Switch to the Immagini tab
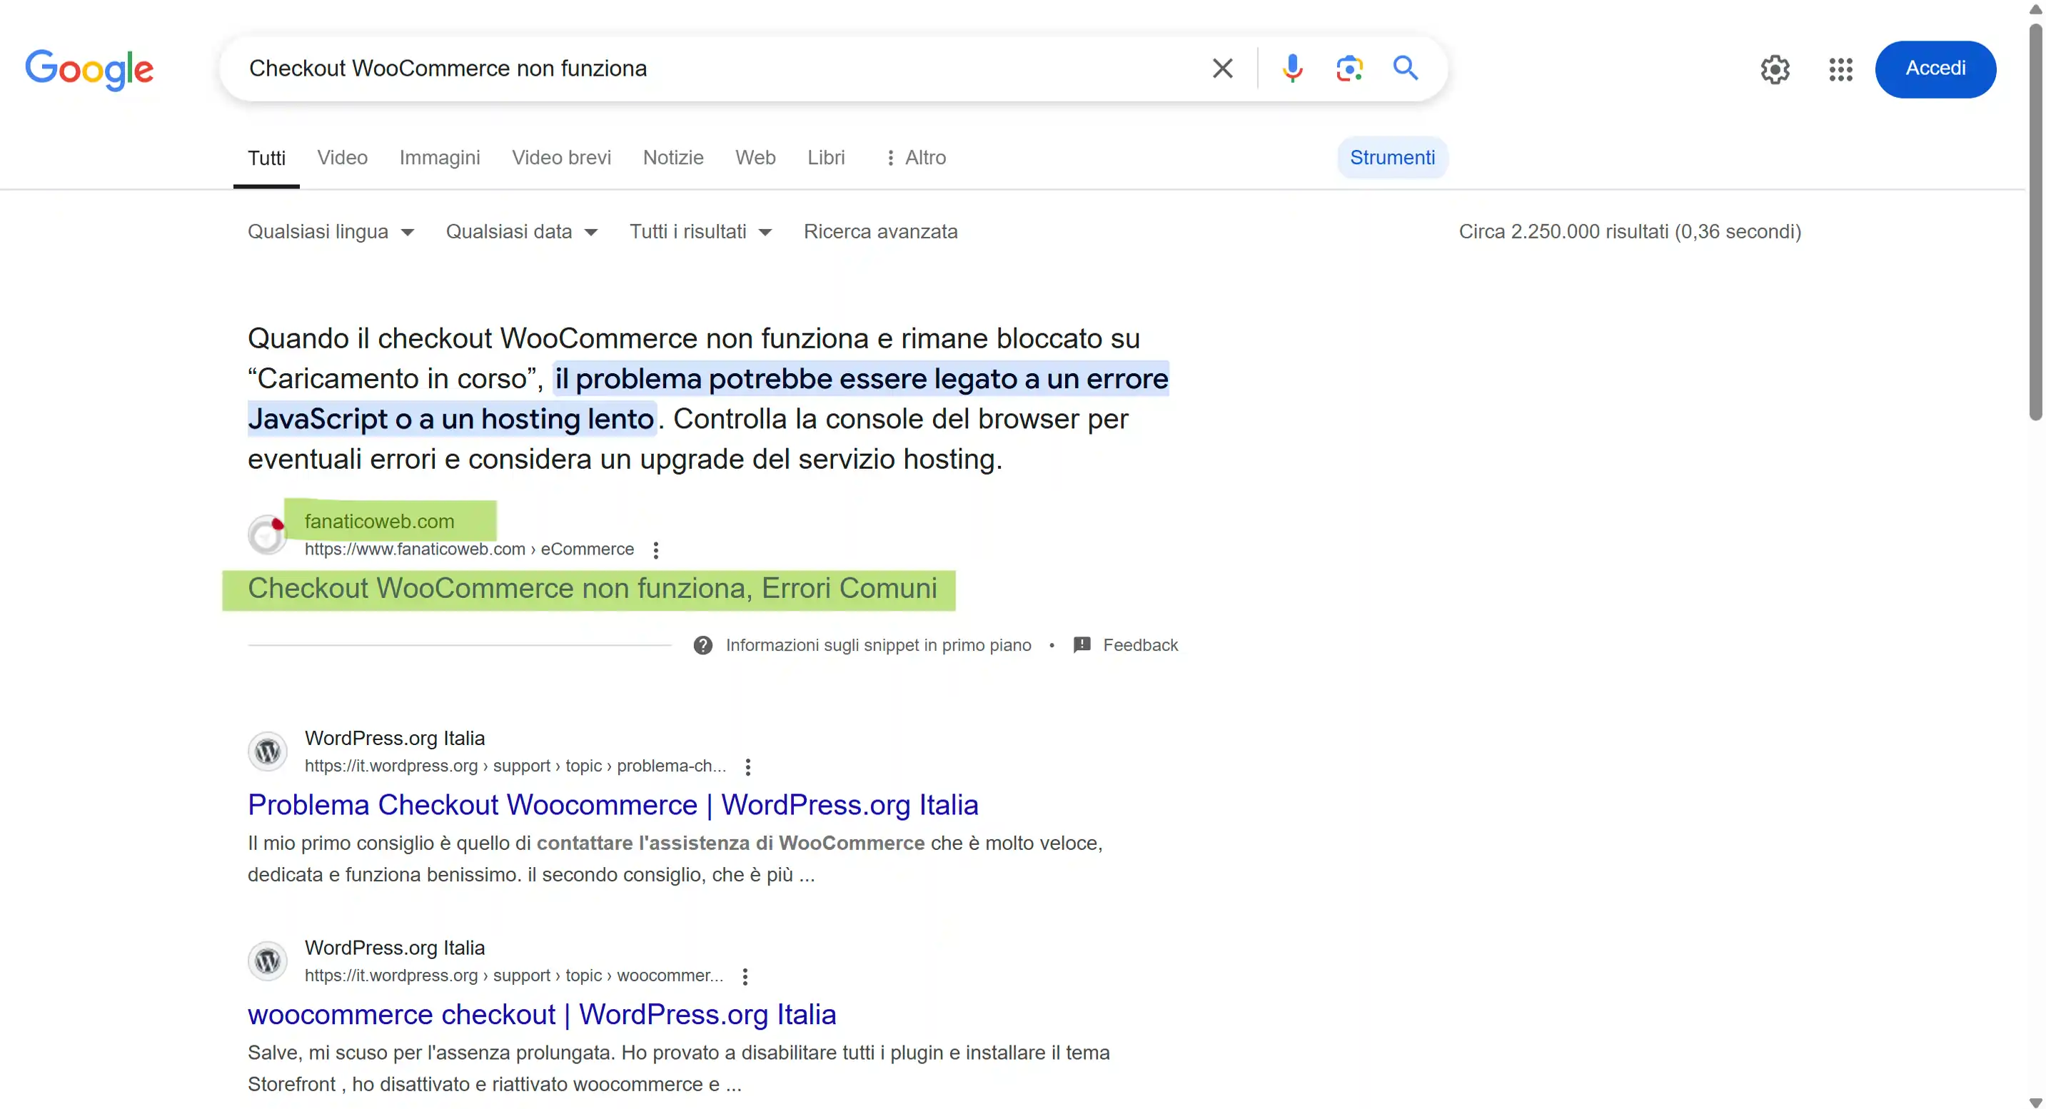The image size is (2046, 1109). point(439,157)
